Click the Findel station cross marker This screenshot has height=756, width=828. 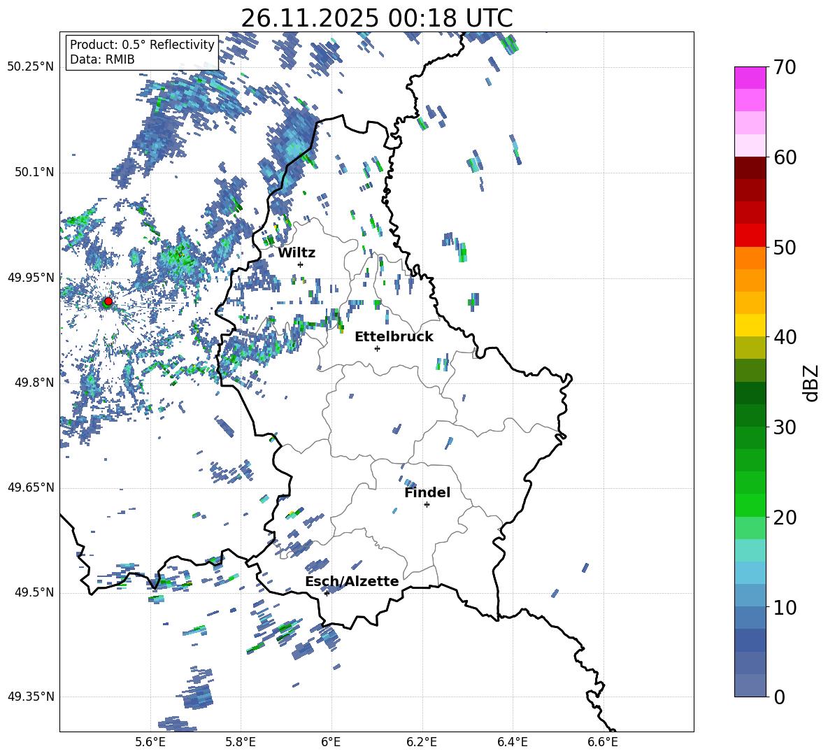point(427,505)
